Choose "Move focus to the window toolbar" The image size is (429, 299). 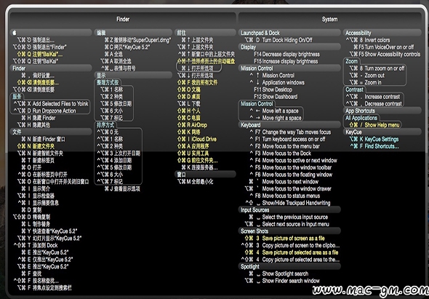290,167
